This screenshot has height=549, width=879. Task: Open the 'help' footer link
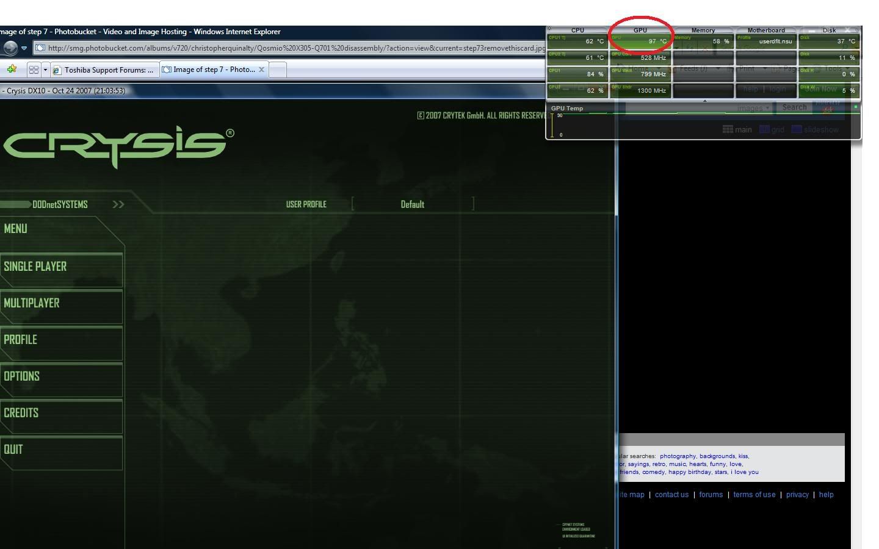coord(826,495)
